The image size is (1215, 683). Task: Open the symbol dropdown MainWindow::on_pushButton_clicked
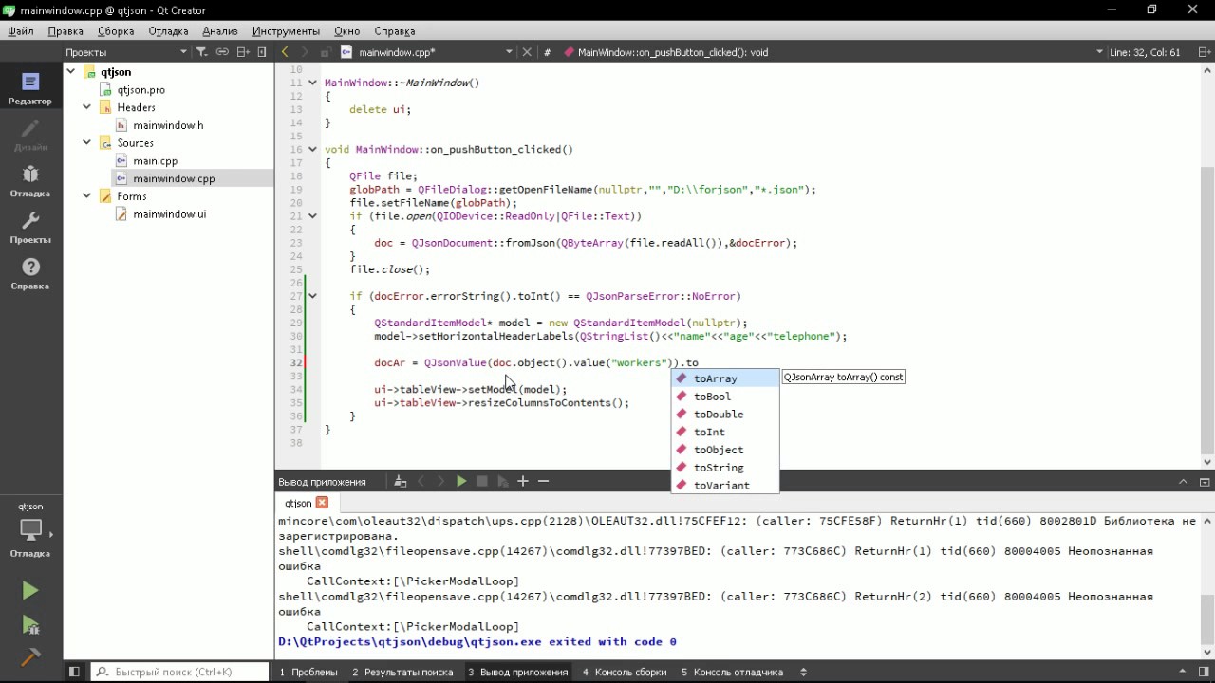pyautogui.click(x=833, y=52)
